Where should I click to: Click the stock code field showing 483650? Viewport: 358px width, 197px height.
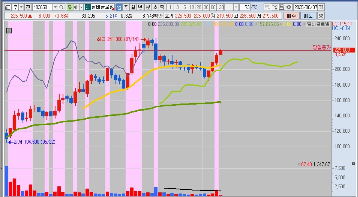42,7
